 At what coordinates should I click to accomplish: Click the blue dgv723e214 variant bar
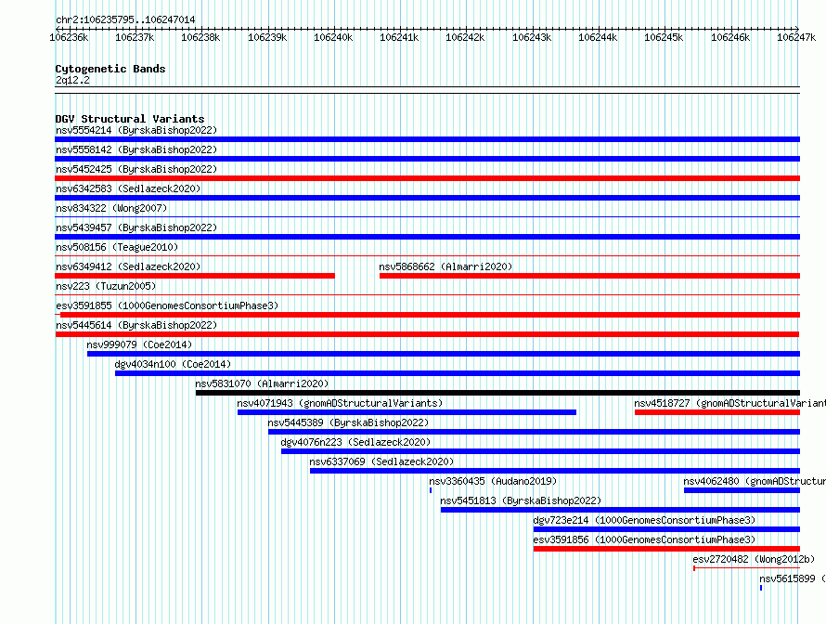click(666, 529)
